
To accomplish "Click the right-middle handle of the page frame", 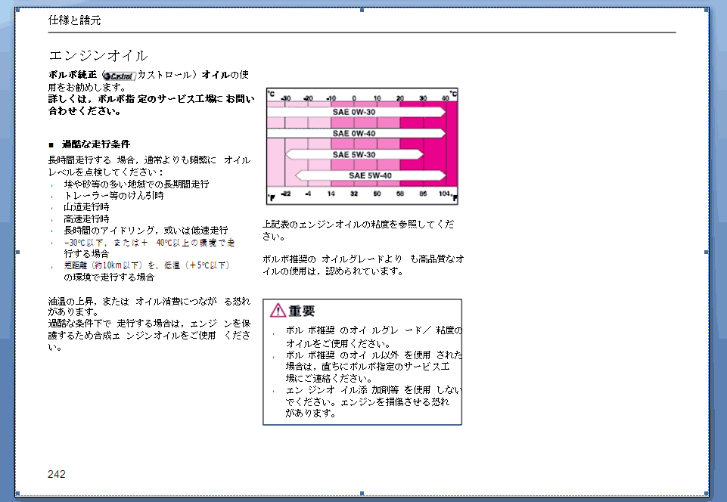I will pos(706,253).
